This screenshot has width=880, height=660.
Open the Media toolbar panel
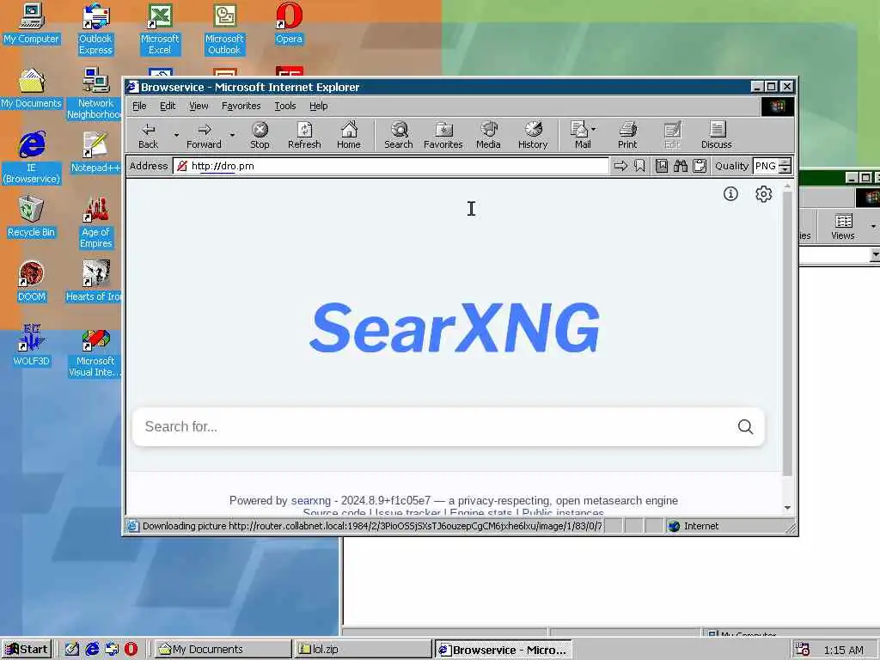tap(488, 135)
